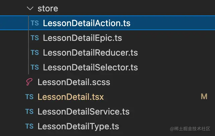Image resolution: width=215 pixels, height=136 pixels.
Task: Click TS icon beside LessonDetail.tsx
Action: click(29, 97)
